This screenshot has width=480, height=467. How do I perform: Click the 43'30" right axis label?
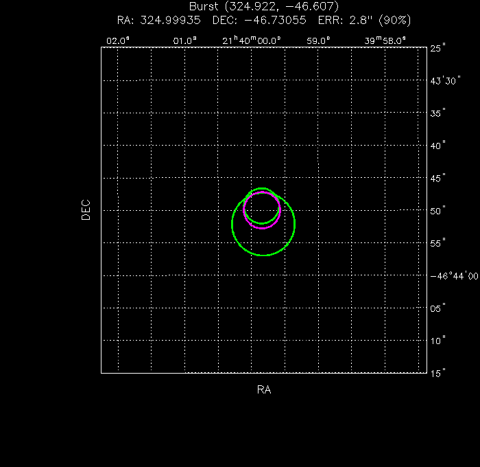445,81
